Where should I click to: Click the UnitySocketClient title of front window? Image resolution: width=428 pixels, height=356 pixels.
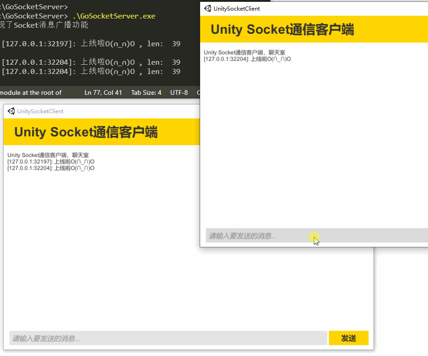click(x=237, y=8)
